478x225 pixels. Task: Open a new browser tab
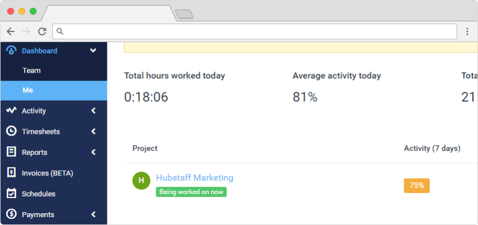(x=184, y=14)
